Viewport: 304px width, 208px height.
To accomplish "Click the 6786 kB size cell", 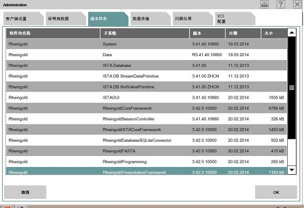I will pos(276,108).
